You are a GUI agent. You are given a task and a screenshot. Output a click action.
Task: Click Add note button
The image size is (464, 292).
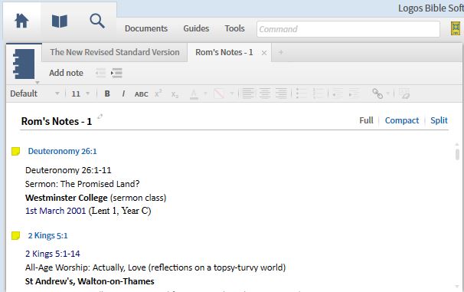tap(66, 73)
